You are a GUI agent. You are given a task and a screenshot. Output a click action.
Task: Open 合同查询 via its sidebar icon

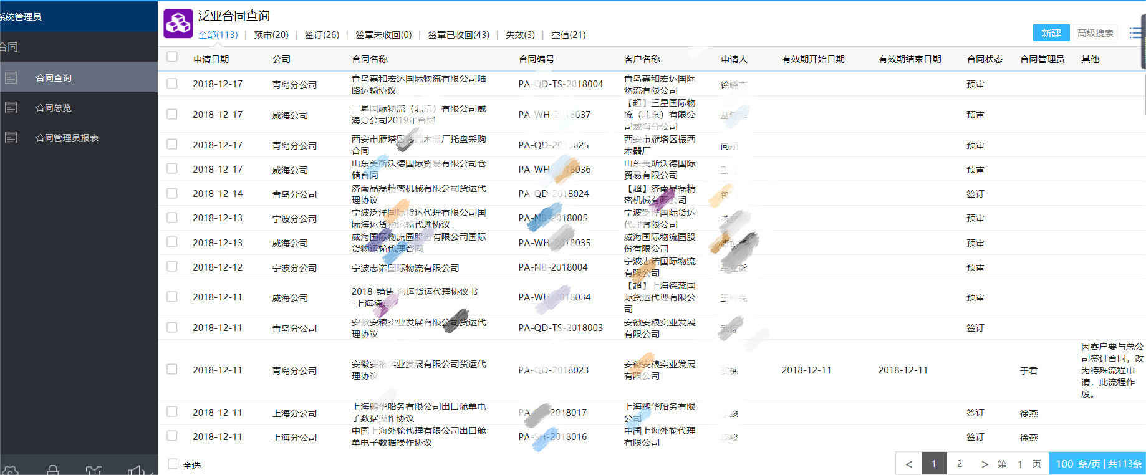click(x=11, y=78)
